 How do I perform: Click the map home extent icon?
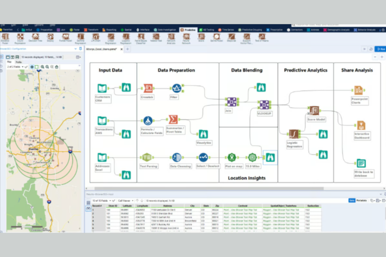(57, 67)
